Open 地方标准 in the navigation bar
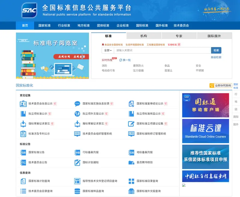This screenshot has width=240, height=197. click(x=84, y=25)
